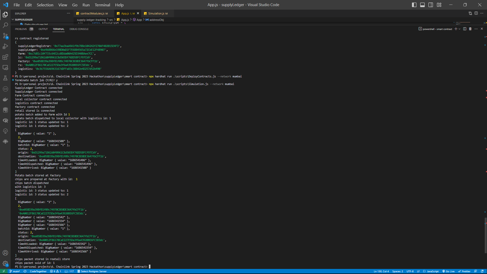The width and height of the screenshot is (487, 274).
Task: Select the powershell terminal dropdown
Action: point(459,29)
